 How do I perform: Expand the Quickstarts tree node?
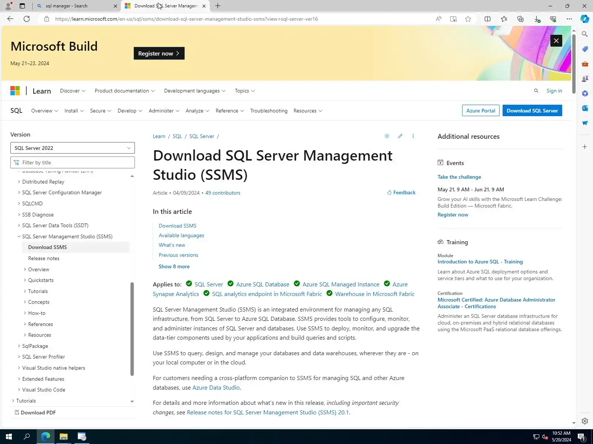pyautogui.click(x=25, y=280)
